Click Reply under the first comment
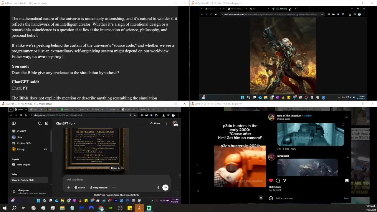Image resolution: width=377 pixels, height=212 pixels. click(293, 149)
